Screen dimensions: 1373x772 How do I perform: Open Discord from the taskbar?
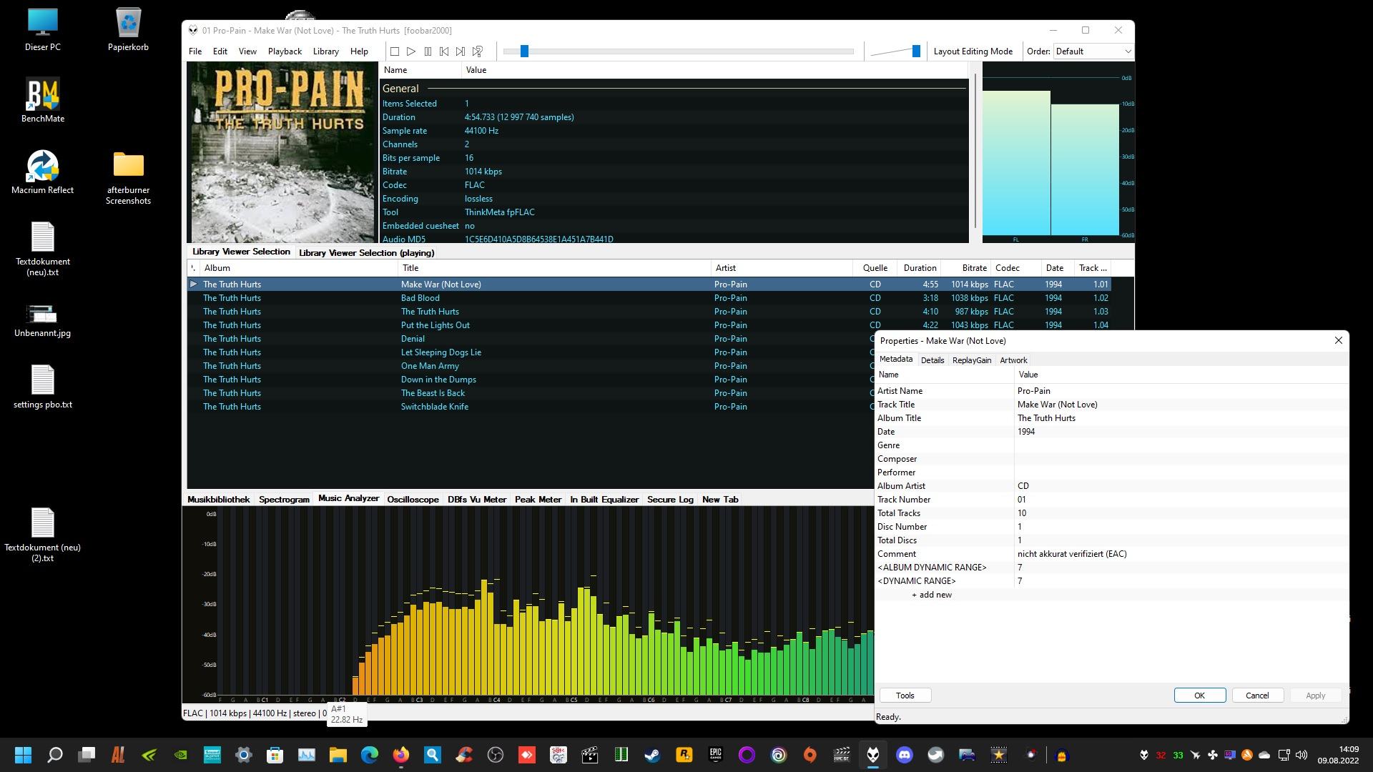tap(905, 755)
